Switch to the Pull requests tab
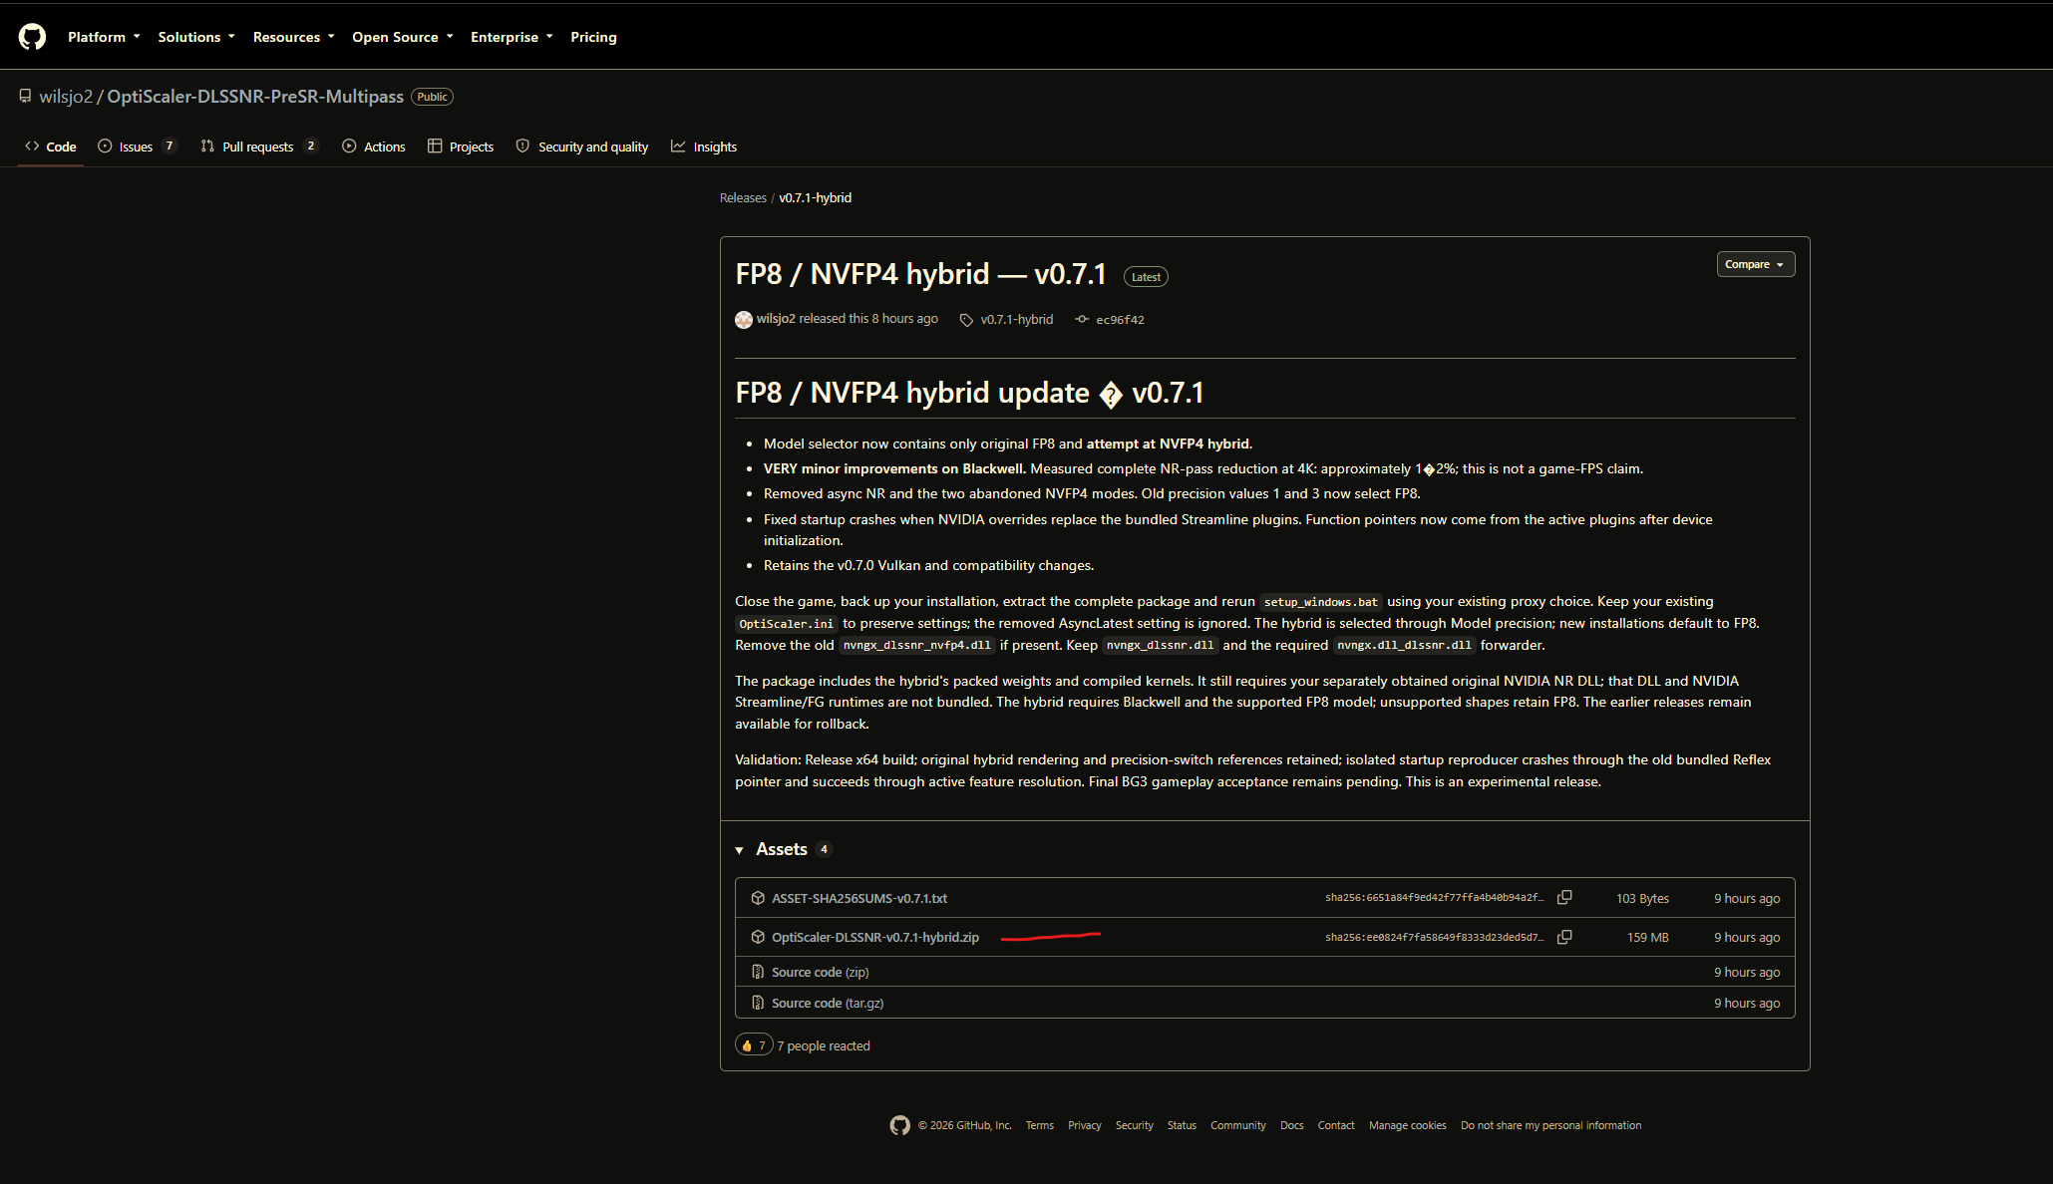This screenshot has width=2053, height=1184. coord(259,147)
